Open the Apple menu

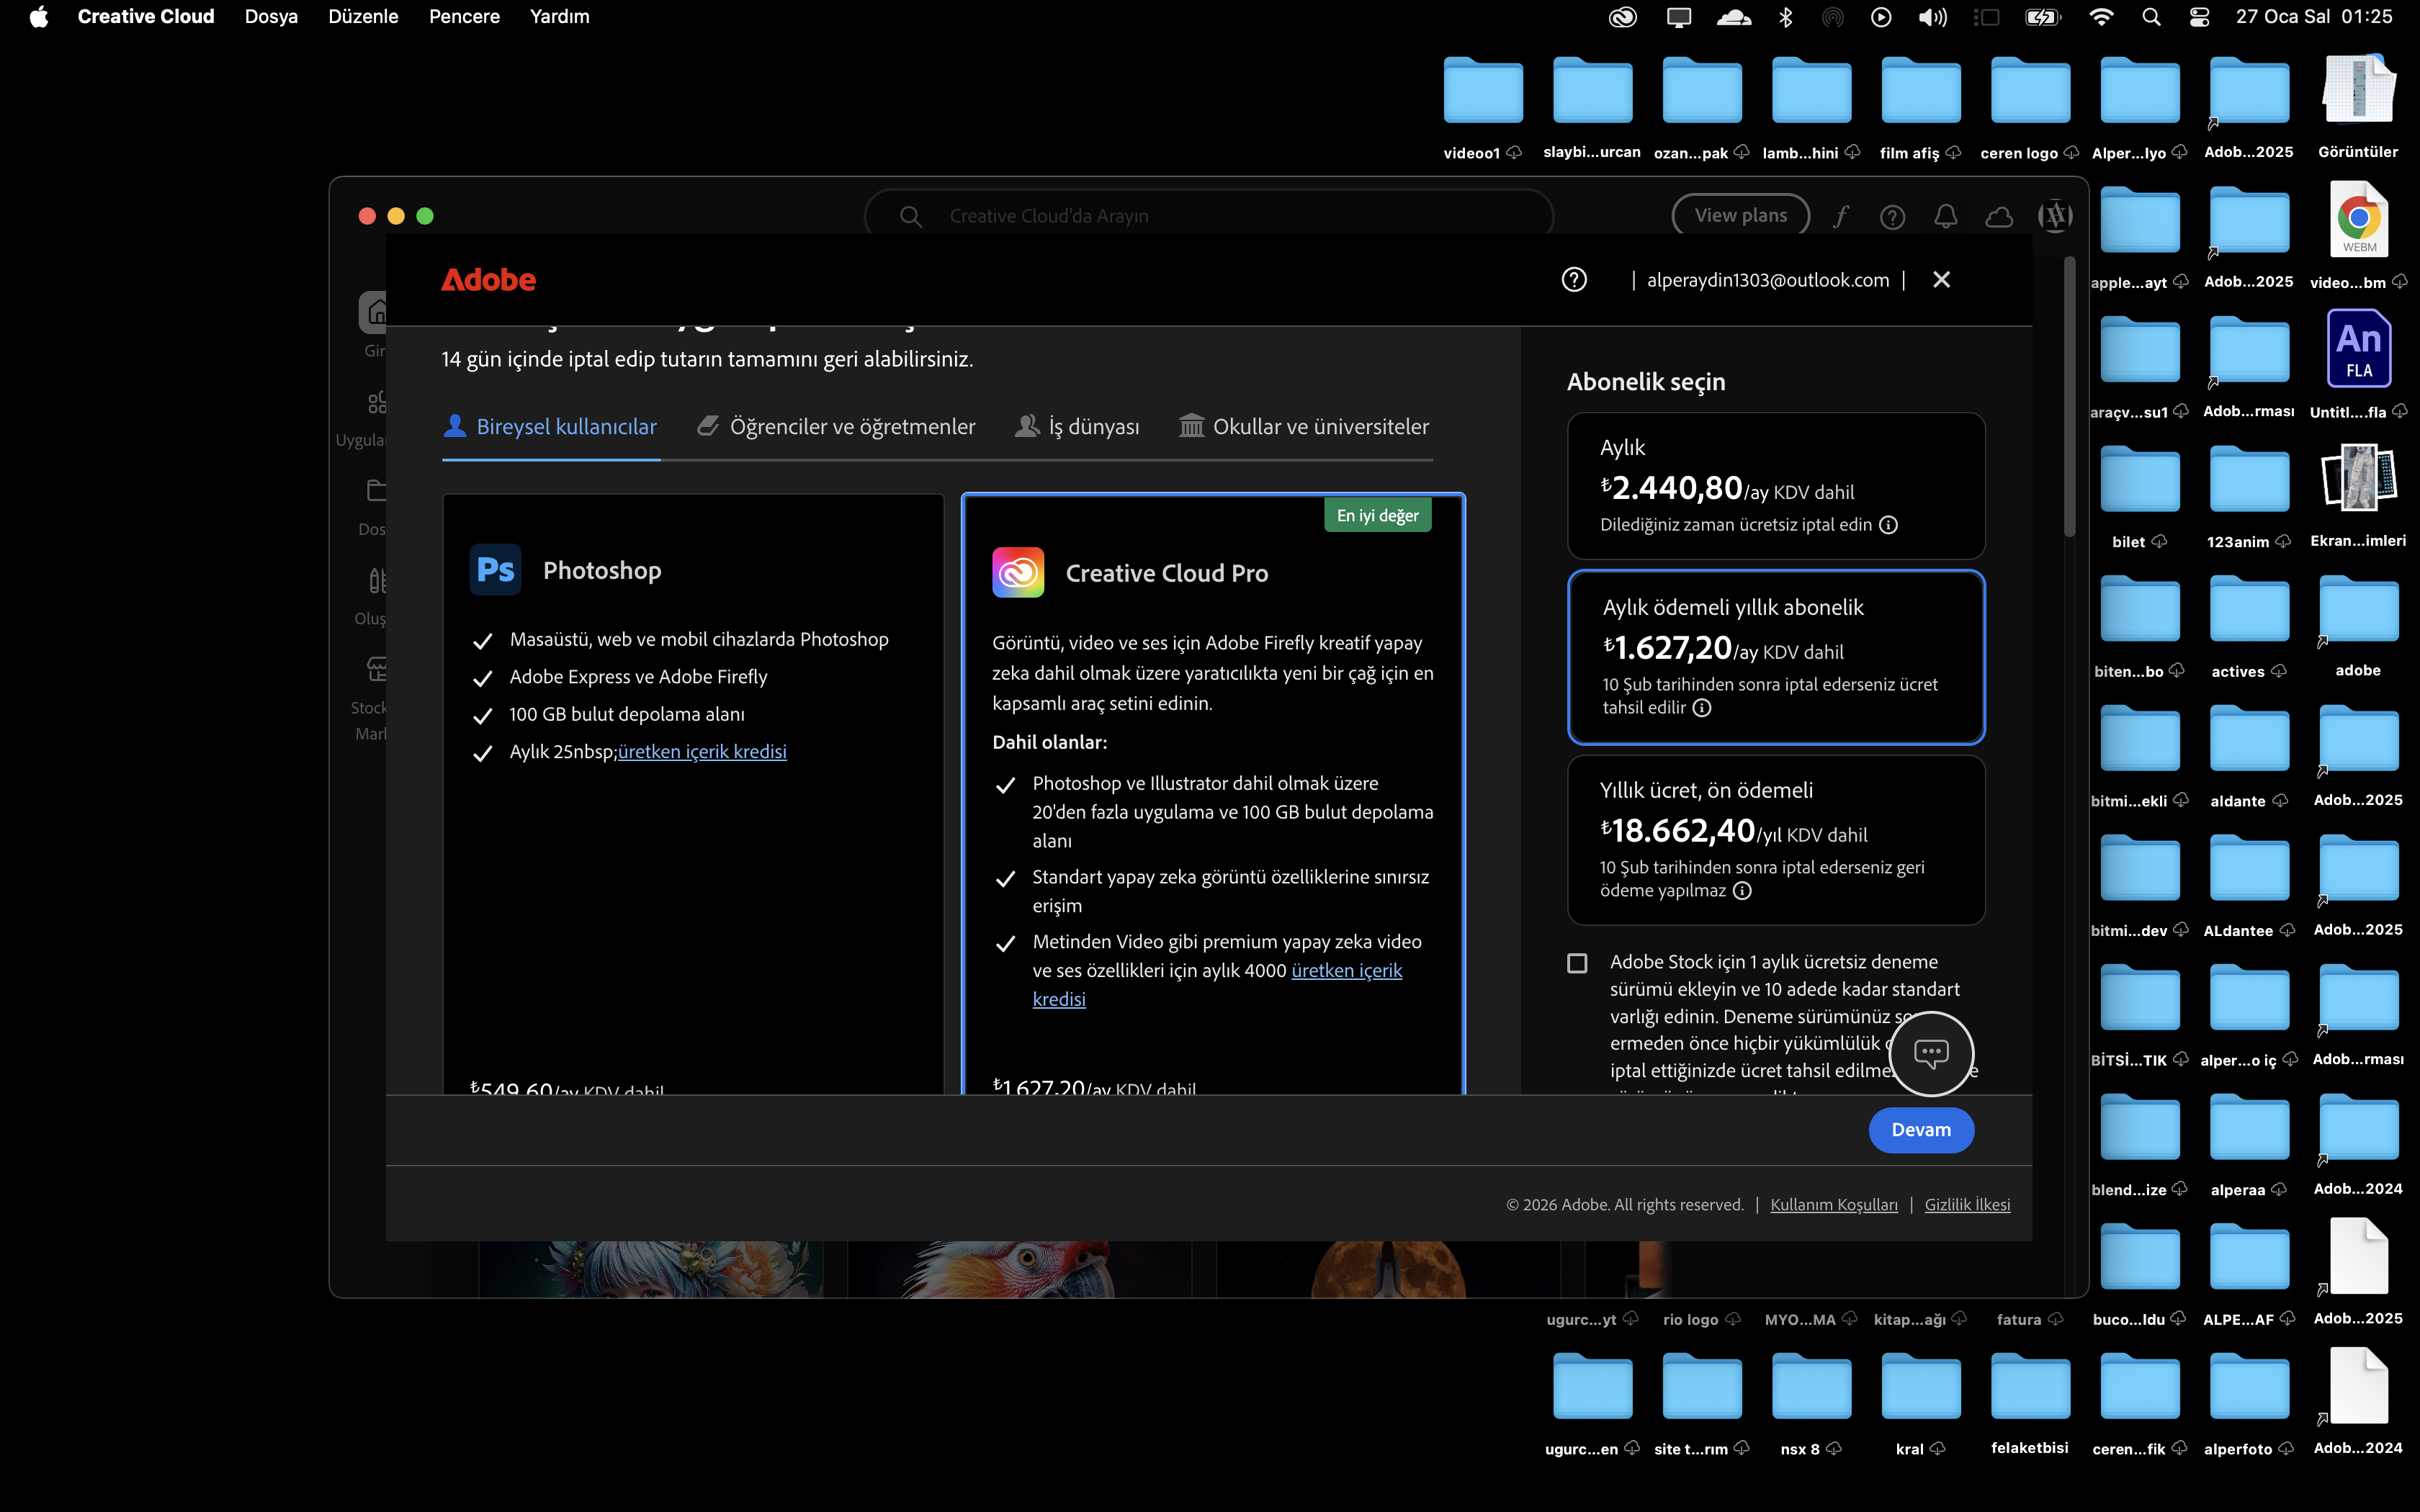point(38,17)
